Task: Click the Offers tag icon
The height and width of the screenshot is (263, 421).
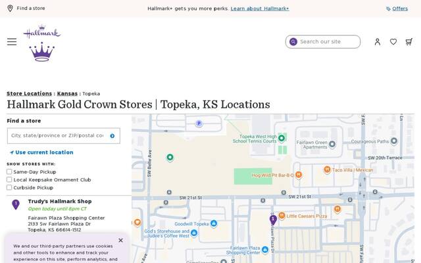Action: tap(388, 9)
